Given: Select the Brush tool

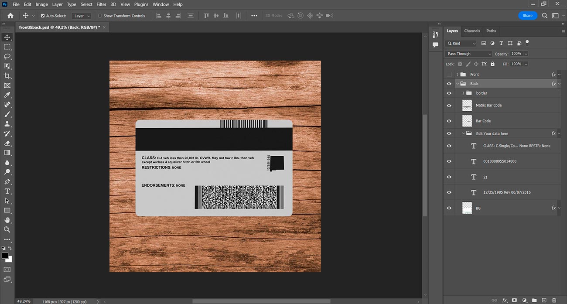Looking at the screenshot, I should (x=7, y=114).
